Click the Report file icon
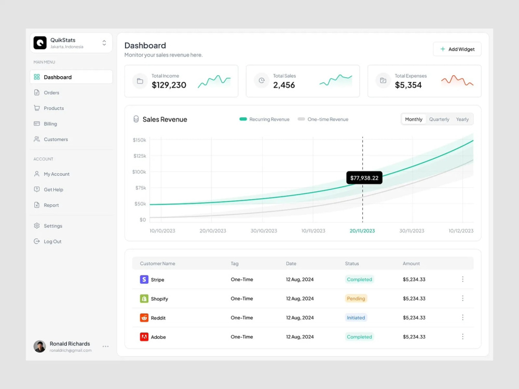 tap(37, 205)
